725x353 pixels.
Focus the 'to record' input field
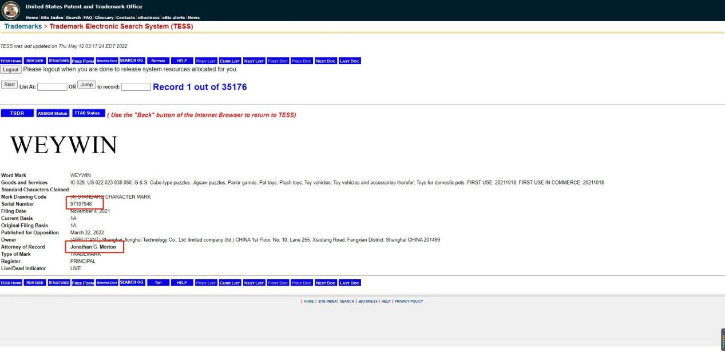coord(136,87)
